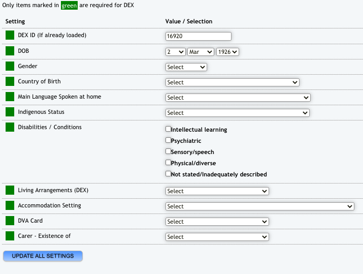This screenshot has width=363, height=274.
Task: Open the DOB year dropdown showing 1926
Action: point(227,52)
